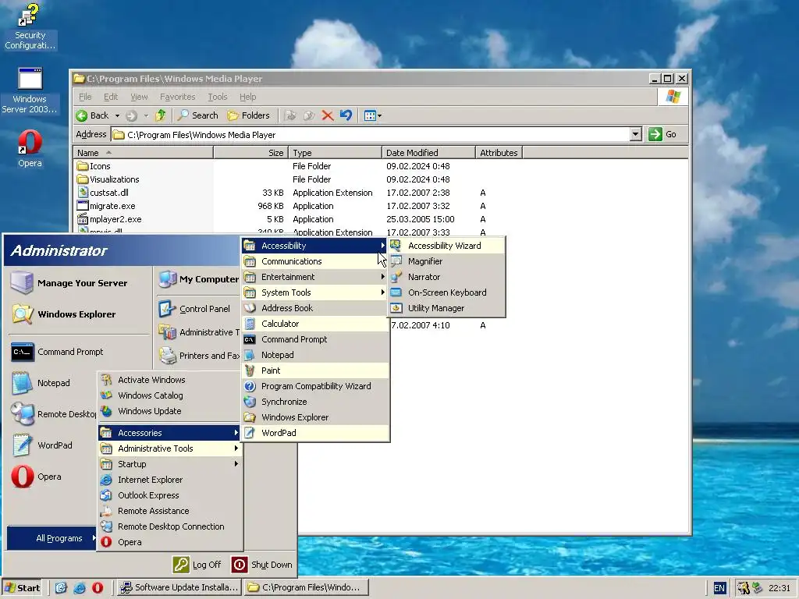Screen dimensions: 799x599
Task: Click the Opera desktop shortcut icon
Action: tap(30, 143)
